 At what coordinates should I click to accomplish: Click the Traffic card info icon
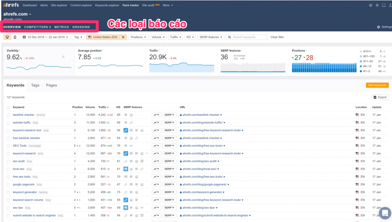click(159, 50)
